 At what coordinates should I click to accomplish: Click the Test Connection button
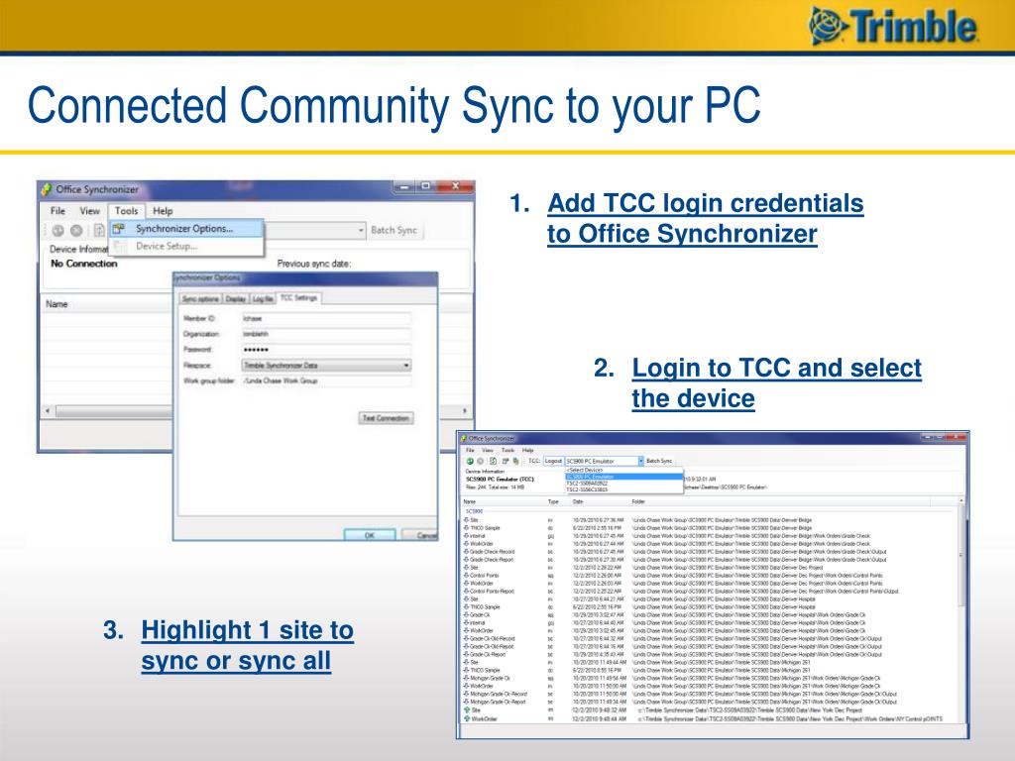386,418
